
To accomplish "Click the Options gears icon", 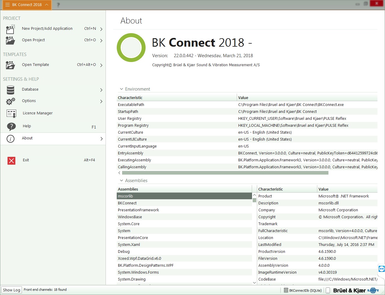I will [x=11, y=101].
